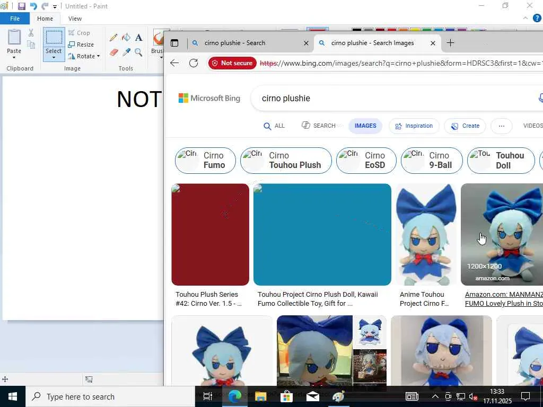This screenshot has height=407, width=543.
Task: Toggle the vertical tabs icon in Edge
Action: [x=174, y=43]
